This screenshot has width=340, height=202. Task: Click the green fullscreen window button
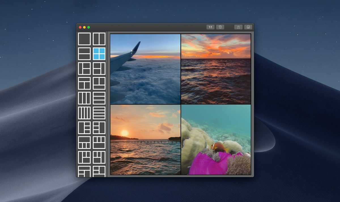click(89, 27)
